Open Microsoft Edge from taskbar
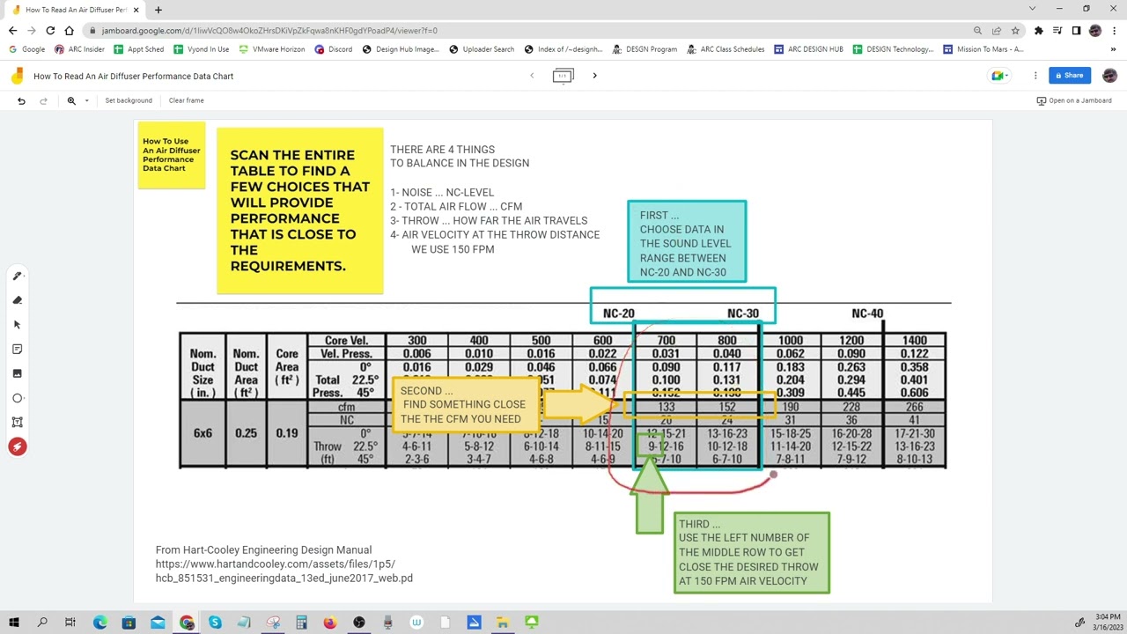This screenshot has width=1127, height=634. coord(99,623)
